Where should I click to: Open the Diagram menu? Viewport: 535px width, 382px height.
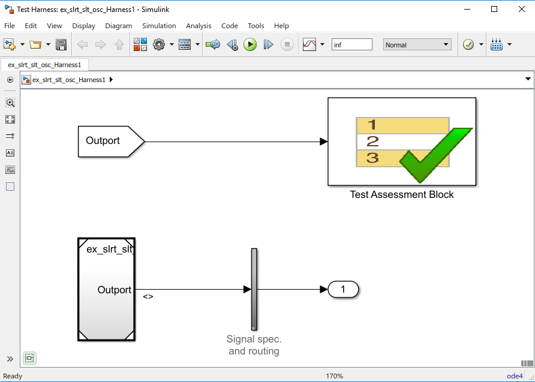pyautogui.click(x=118, y=26)
